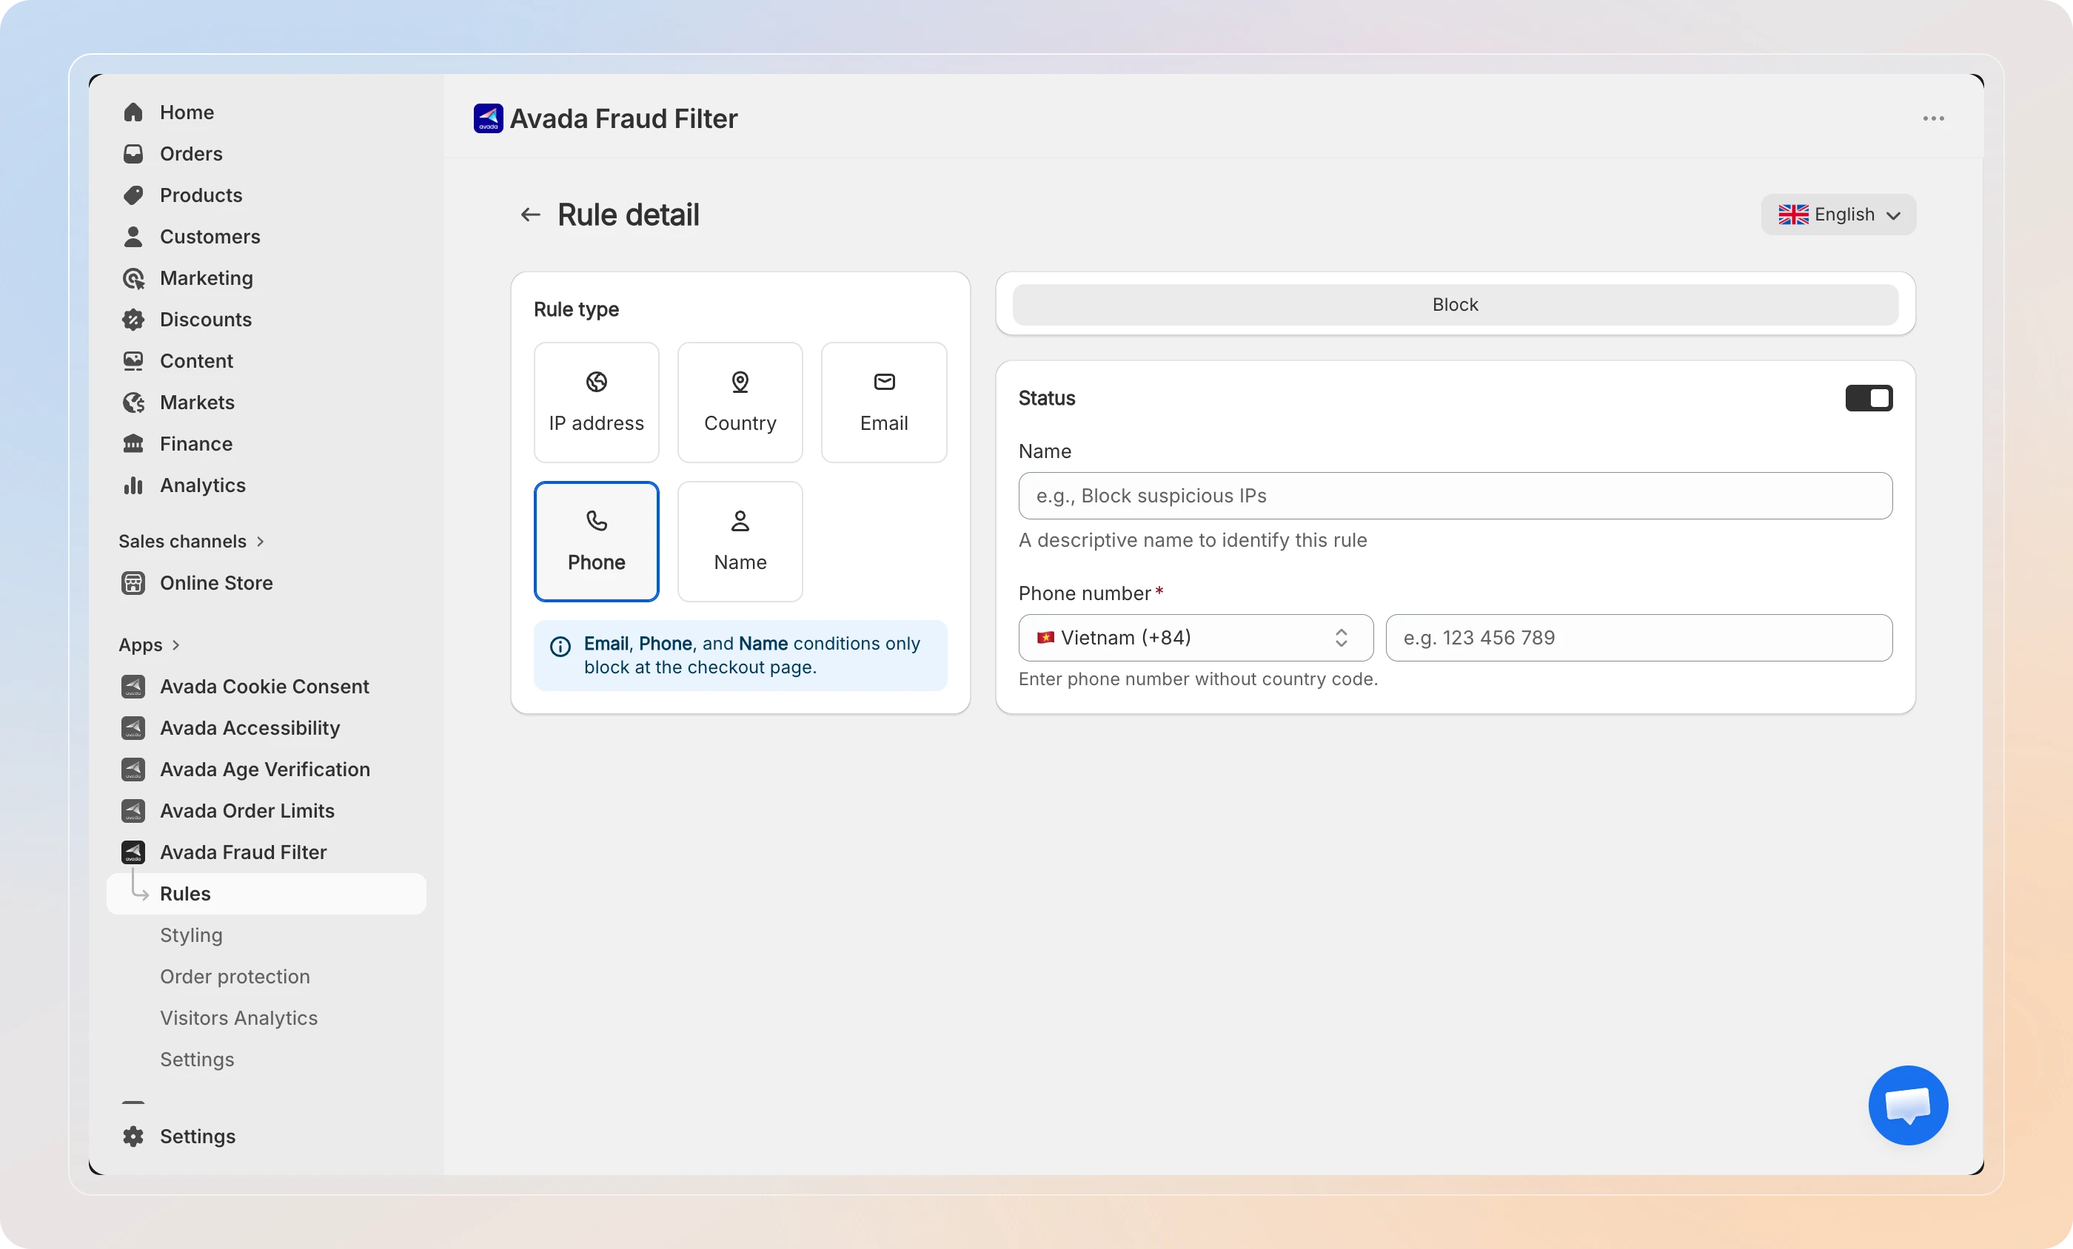Open the Order protection submenu item

[x=235, y=977]
